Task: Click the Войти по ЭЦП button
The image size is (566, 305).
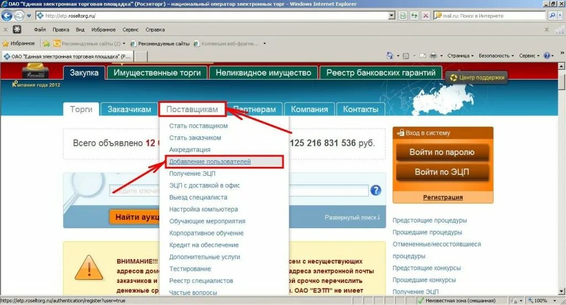Action: (442, 172)
